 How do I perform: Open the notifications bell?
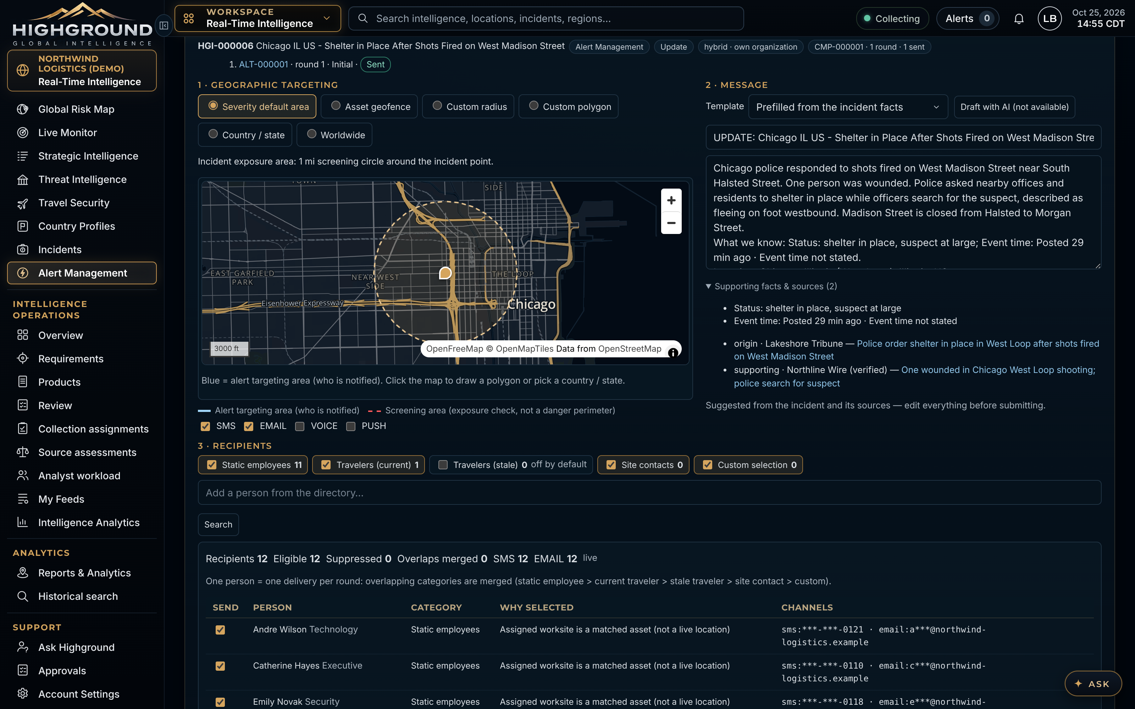[x=1019, y=19]
